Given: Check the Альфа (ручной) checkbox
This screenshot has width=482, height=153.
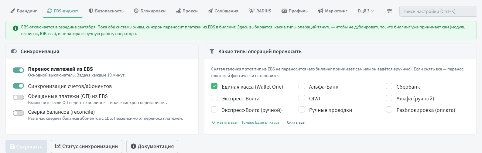Looking at the screenshot, I should (x=389, y=98).
